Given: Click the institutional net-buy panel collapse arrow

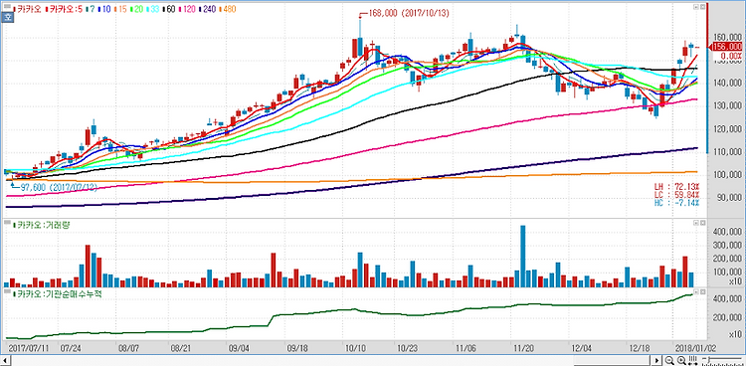Looking at the screenshot, I should click(x=696, y=291).
